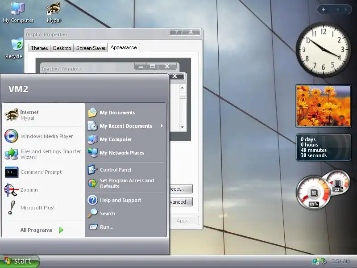Open My Computer in the Start menu
This screenshot has height=268, width=357.
pos(126,139)
